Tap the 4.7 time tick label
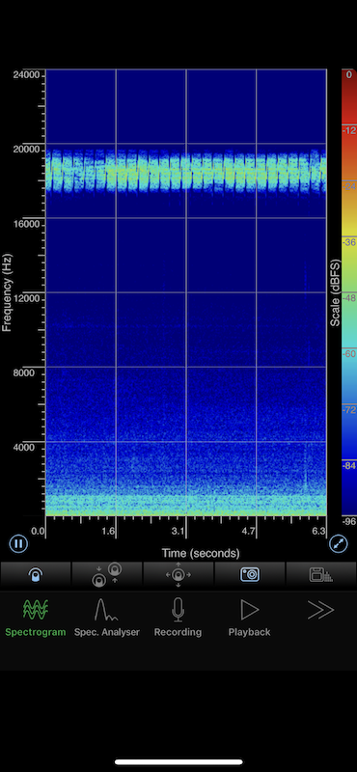 249,532
